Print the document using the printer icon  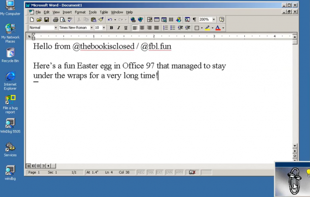click(x=55, y=20)
